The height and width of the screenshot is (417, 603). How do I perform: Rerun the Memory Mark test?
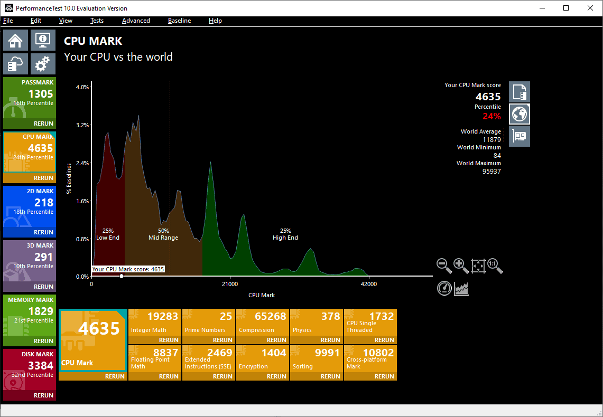(30, 341)
